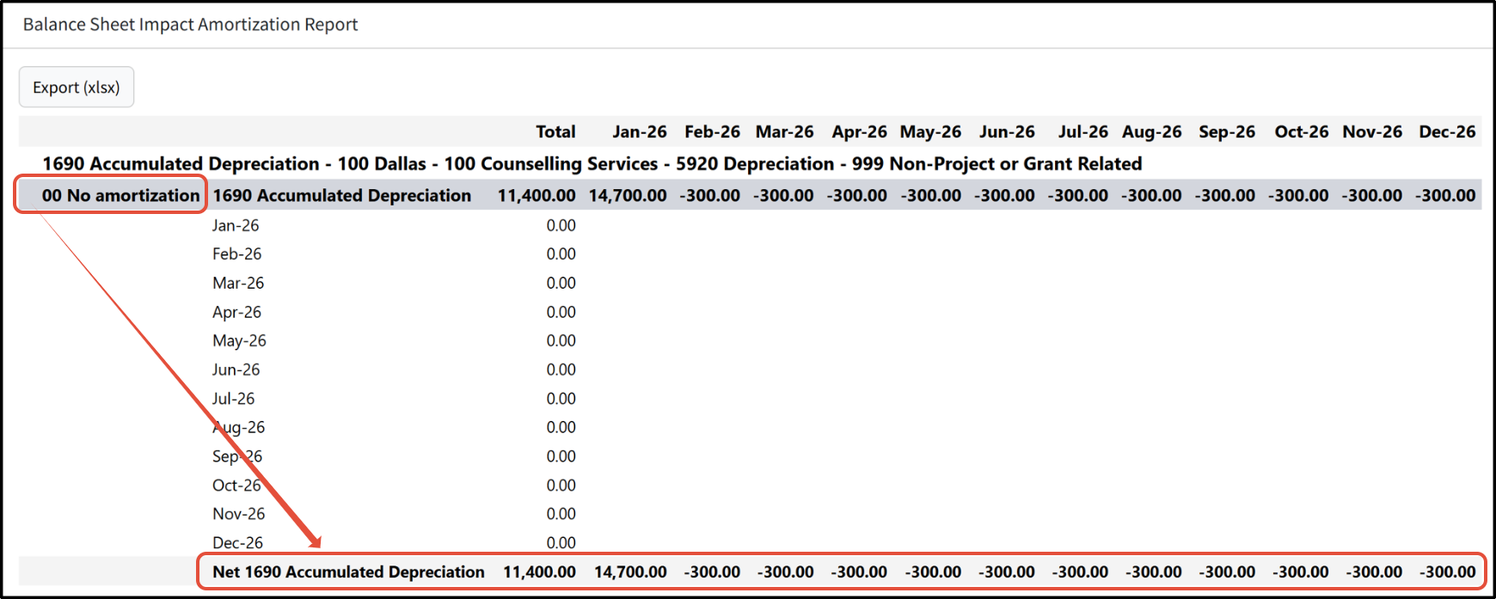
Task: Click the 11,400.00 total in the shaded row
Action: click(x=536, y=195)
